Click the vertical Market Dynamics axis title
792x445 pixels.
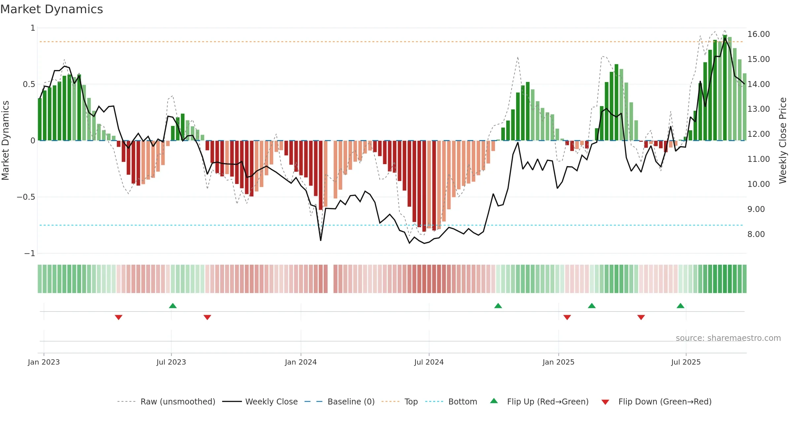(x=5, y=140)
